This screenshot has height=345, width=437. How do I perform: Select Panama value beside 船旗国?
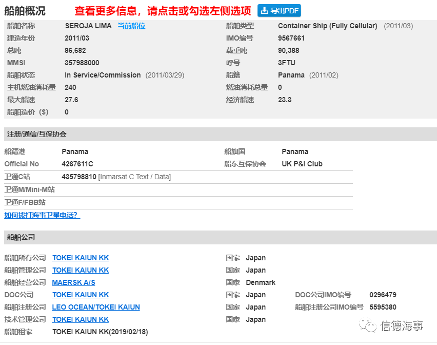tap(295, 151)
